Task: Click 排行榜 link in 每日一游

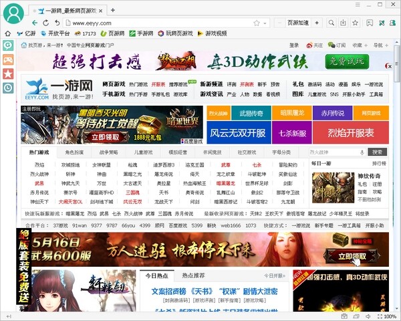Action: pos(379,164)
